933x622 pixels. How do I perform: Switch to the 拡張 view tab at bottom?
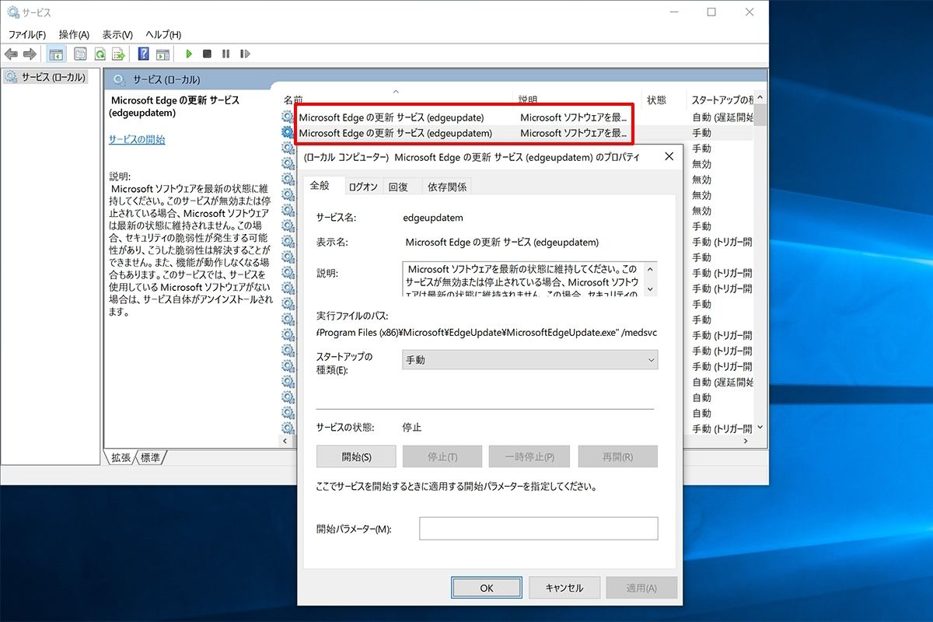point(121,458)
